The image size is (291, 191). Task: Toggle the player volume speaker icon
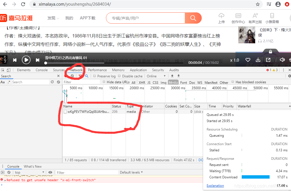(282, 60)
